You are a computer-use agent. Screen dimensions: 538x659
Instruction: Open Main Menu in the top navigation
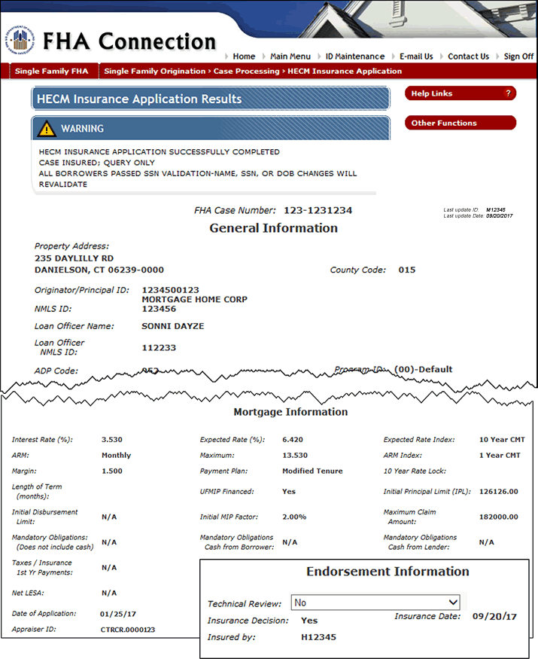[x=290, y=56]
